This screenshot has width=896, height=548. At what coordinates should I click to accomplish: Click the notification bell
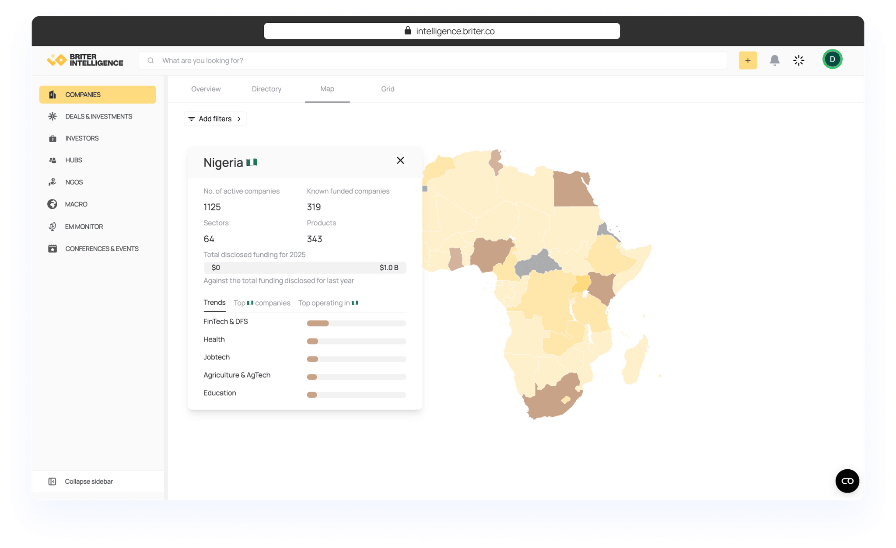click(774, 60)
